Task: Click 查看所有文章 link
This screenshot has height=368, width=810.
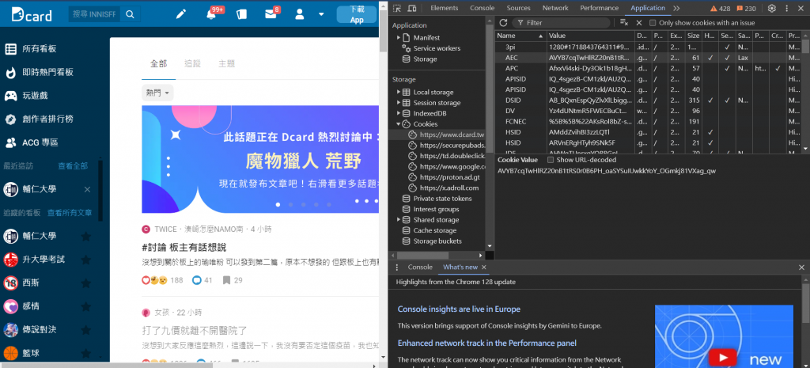Action: point(70,212)
